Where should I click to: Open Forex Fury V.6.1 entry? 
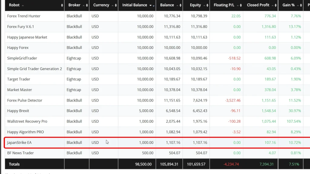21,27
